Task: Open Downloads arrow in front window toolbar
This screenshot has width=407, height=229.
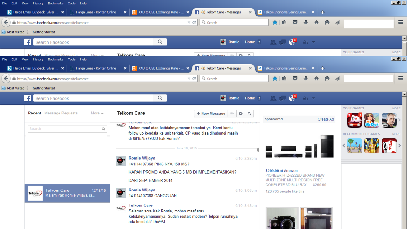Action: tap(306, 79)
